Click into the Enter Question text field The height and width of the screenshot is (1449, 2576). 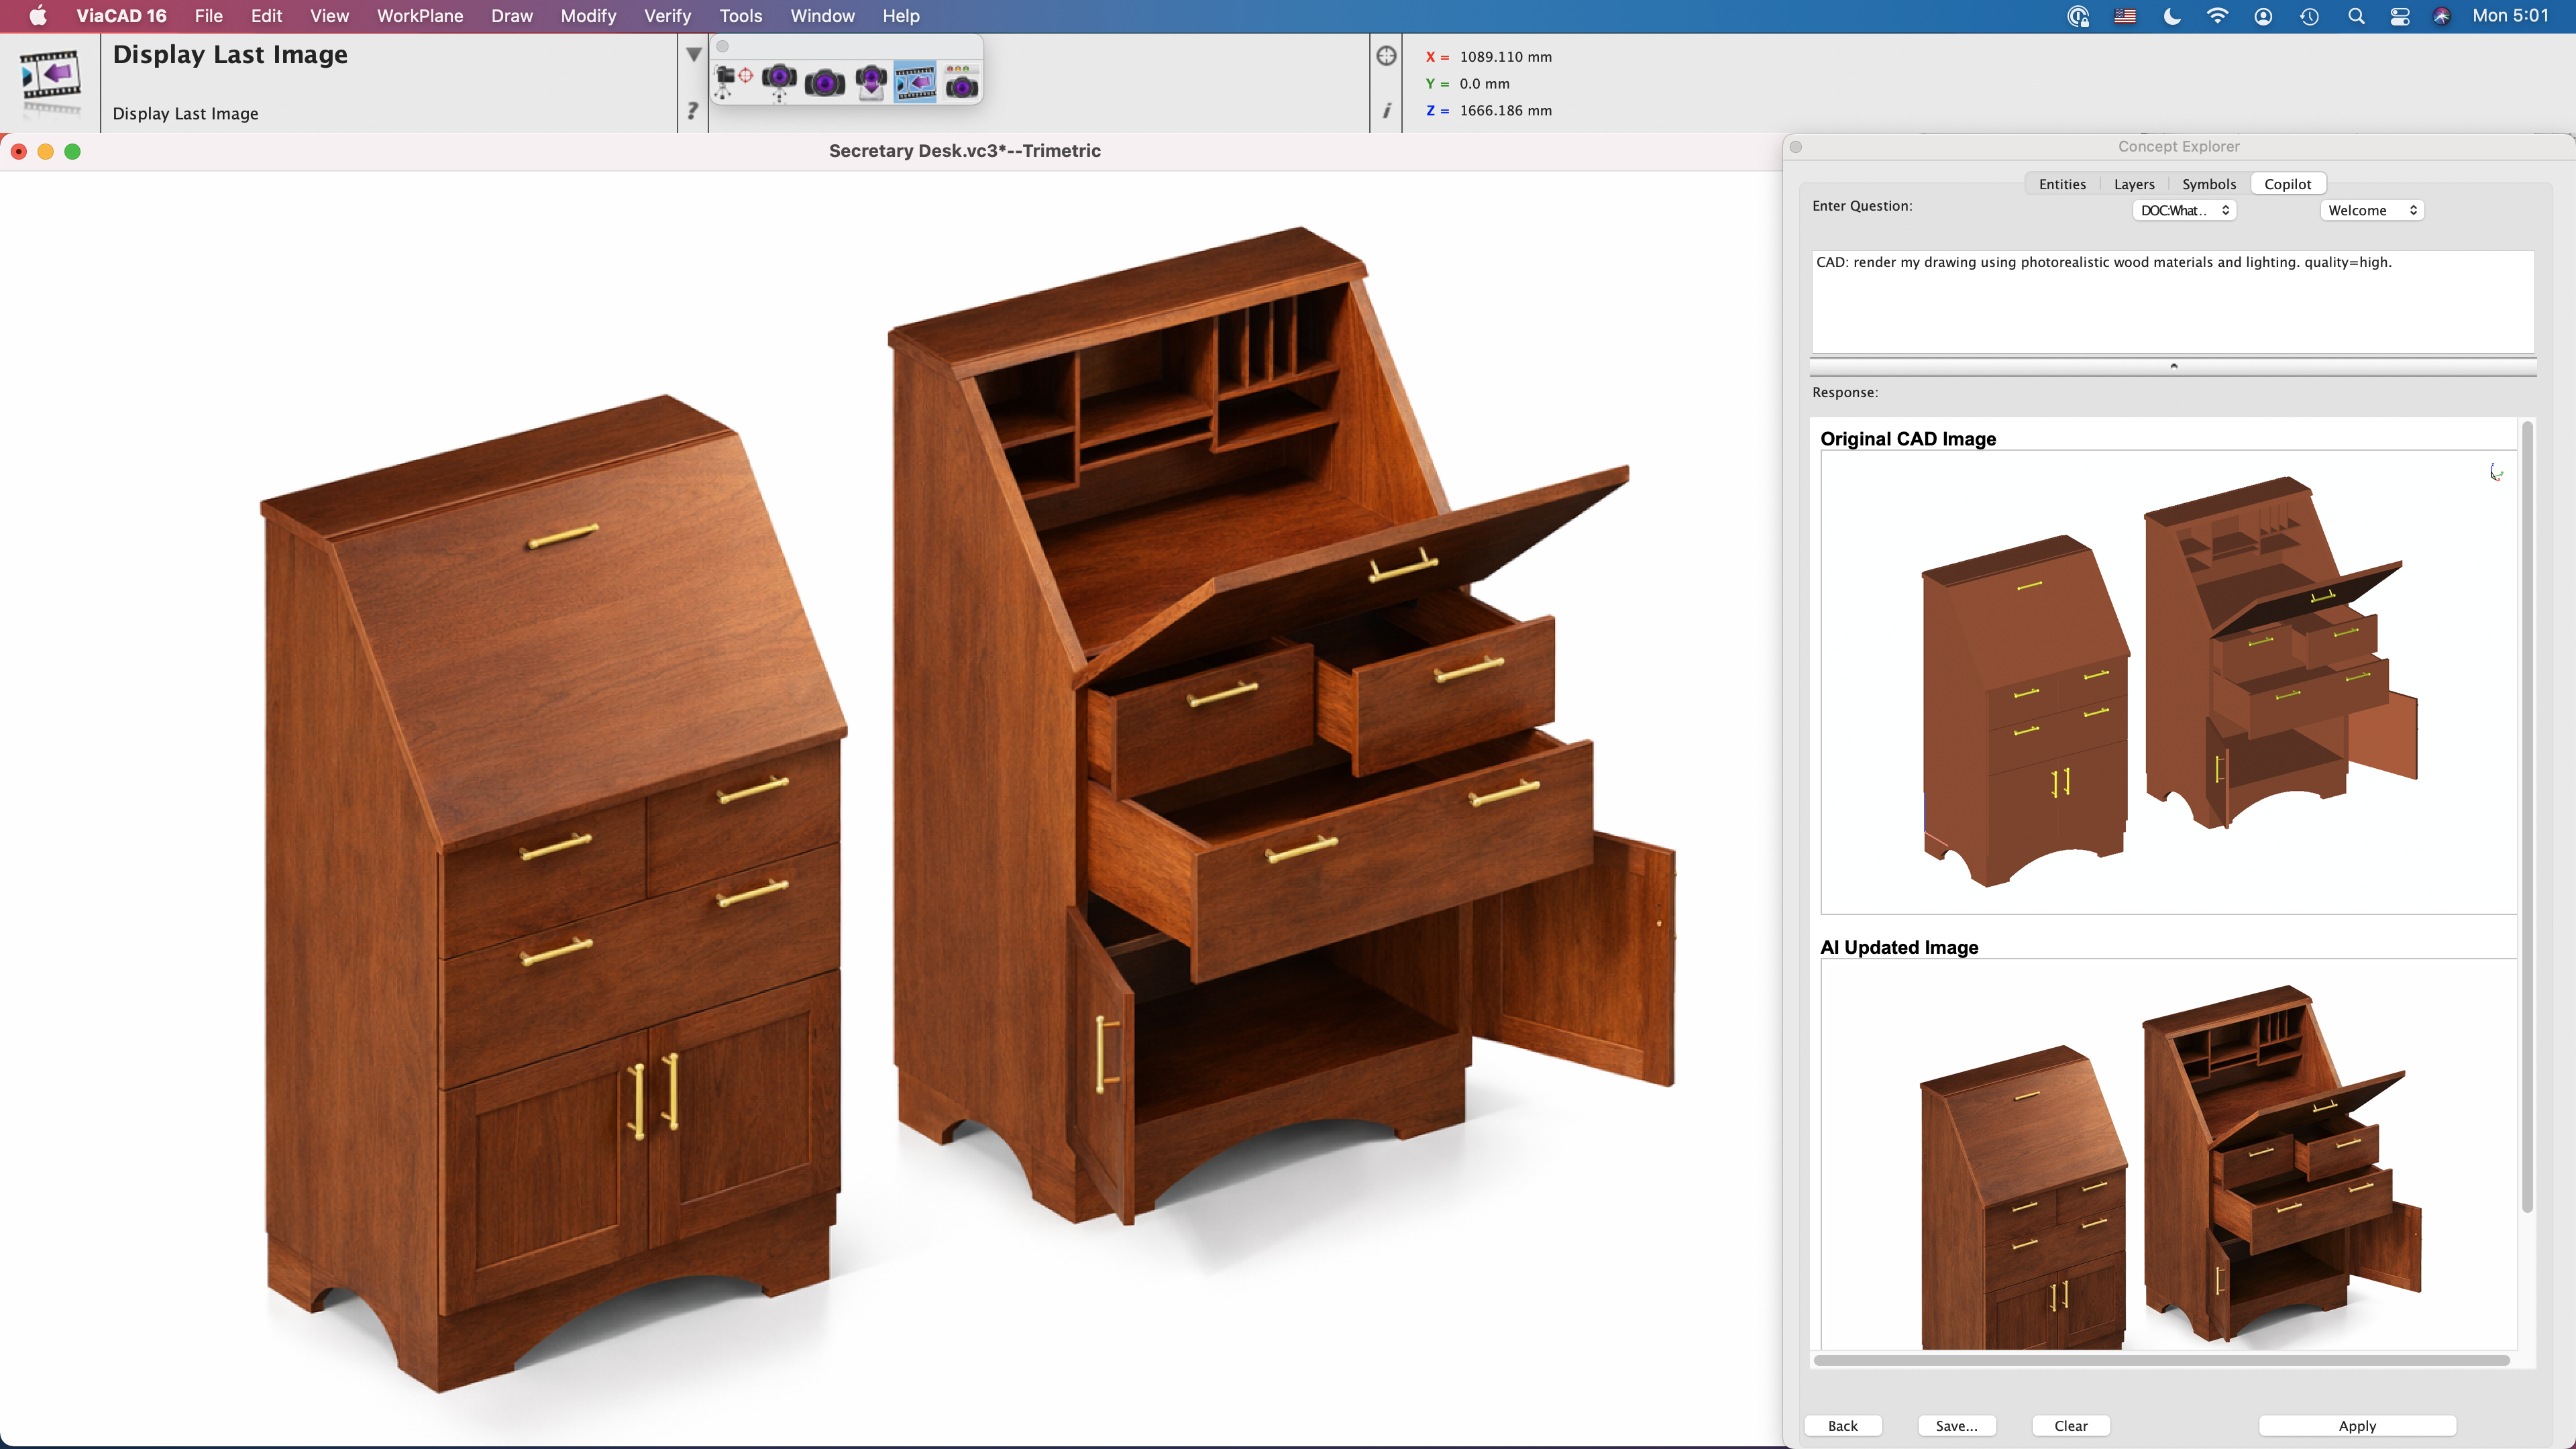[2172, 300]
